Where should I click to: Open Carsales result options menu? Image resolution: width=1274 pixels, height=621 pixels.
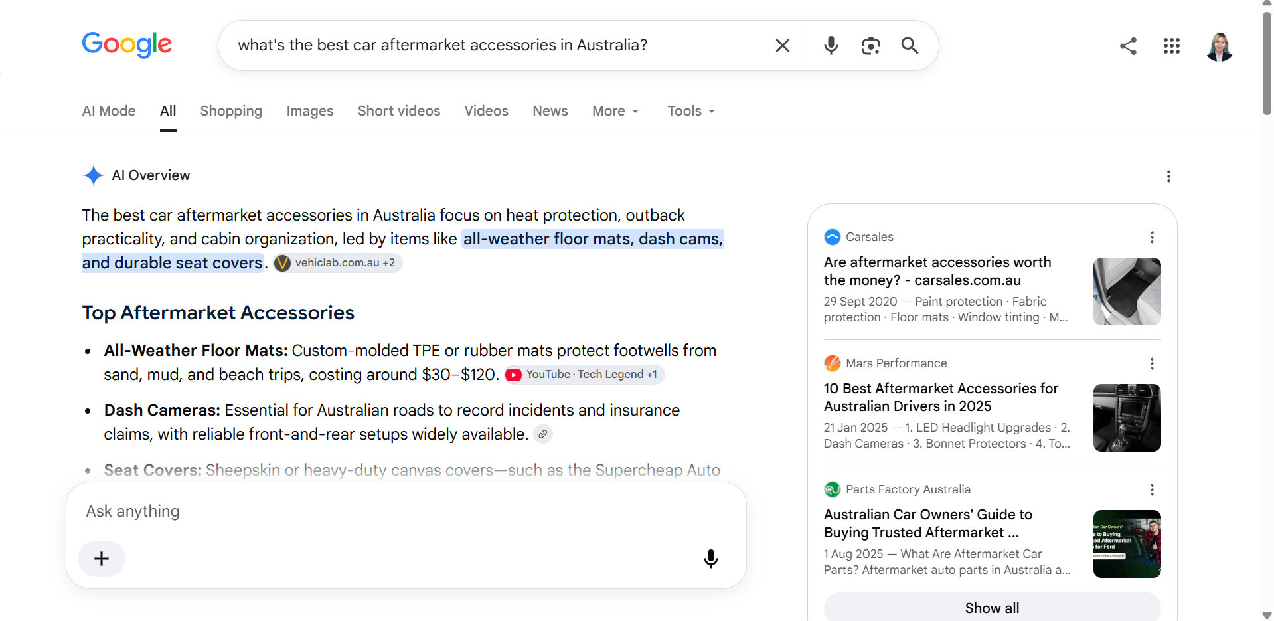click(x=1152, y=237)
